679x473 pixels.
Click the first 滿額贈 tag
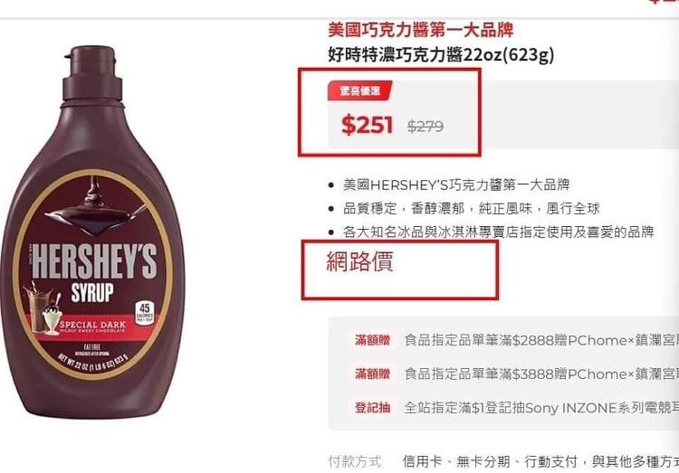pyautogui.click(x=372, y=340)
